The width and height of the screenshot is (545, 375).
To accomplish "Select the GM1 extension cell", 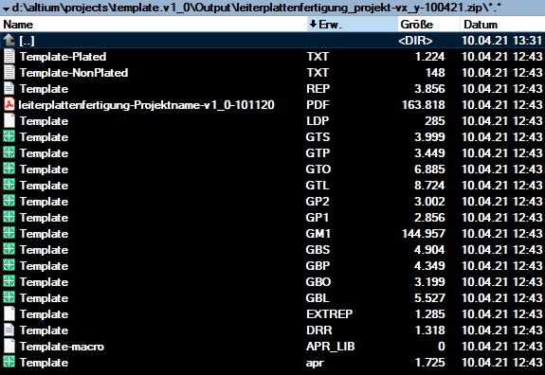I will [x=318, y=233].
